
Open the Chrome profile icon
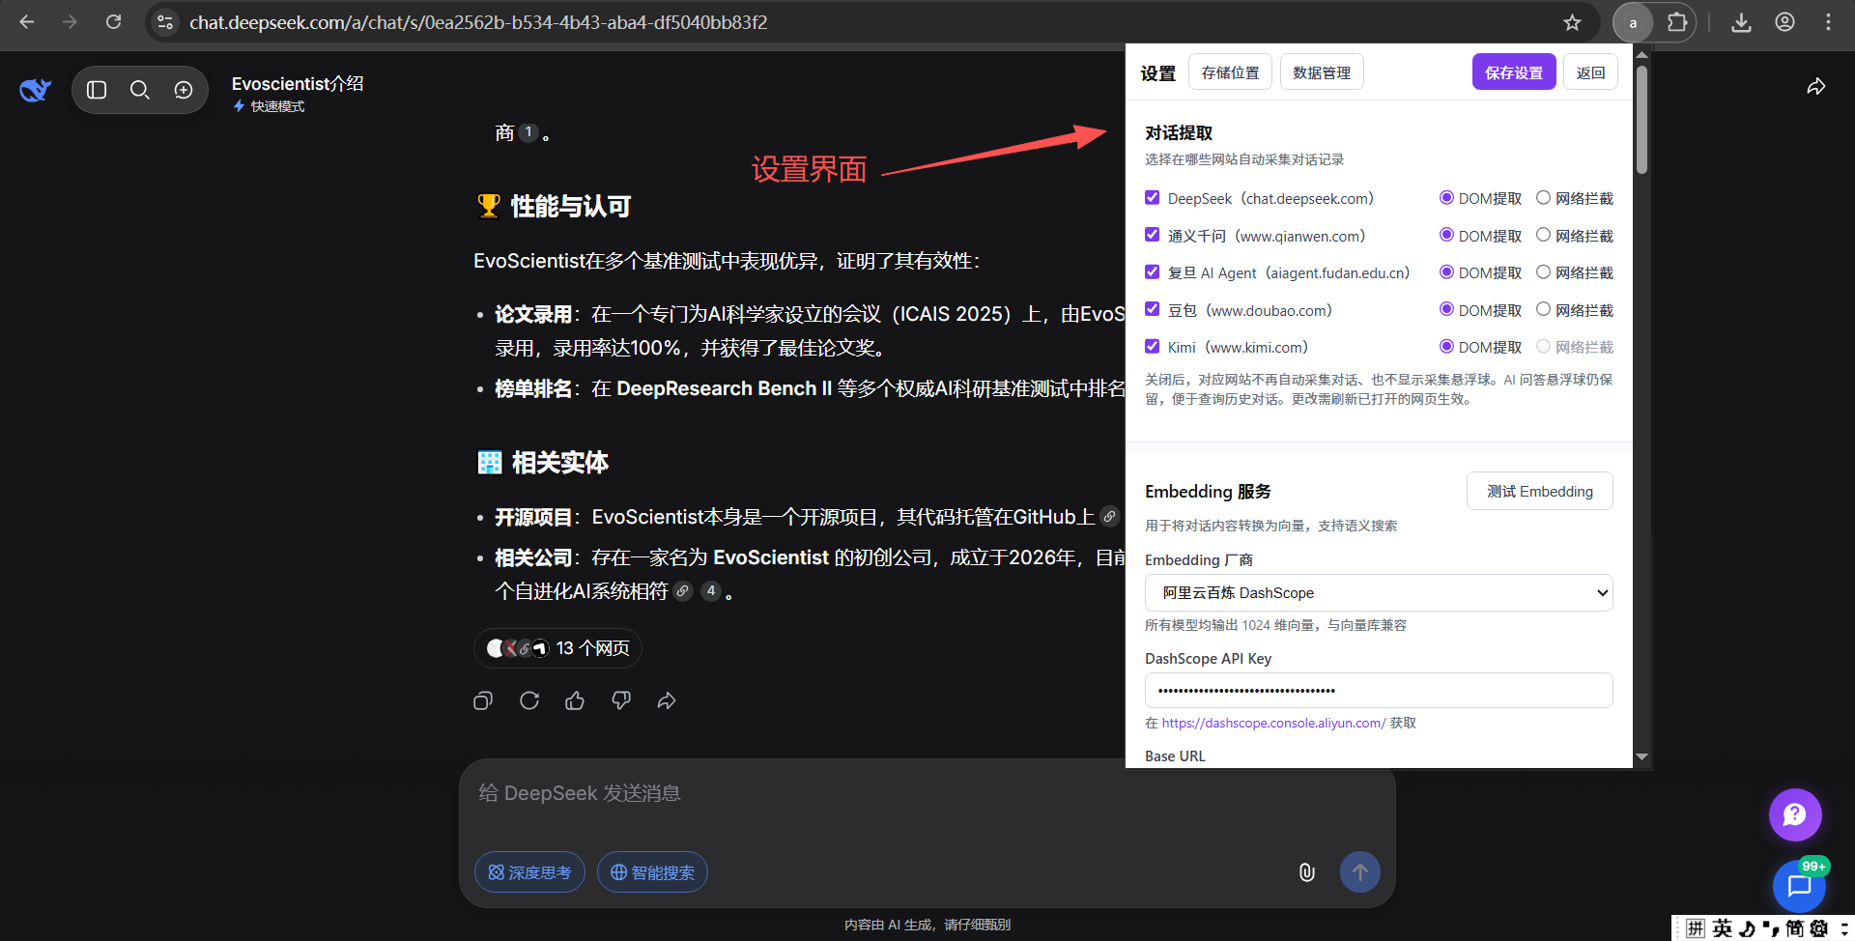(x=1784, y=22)
